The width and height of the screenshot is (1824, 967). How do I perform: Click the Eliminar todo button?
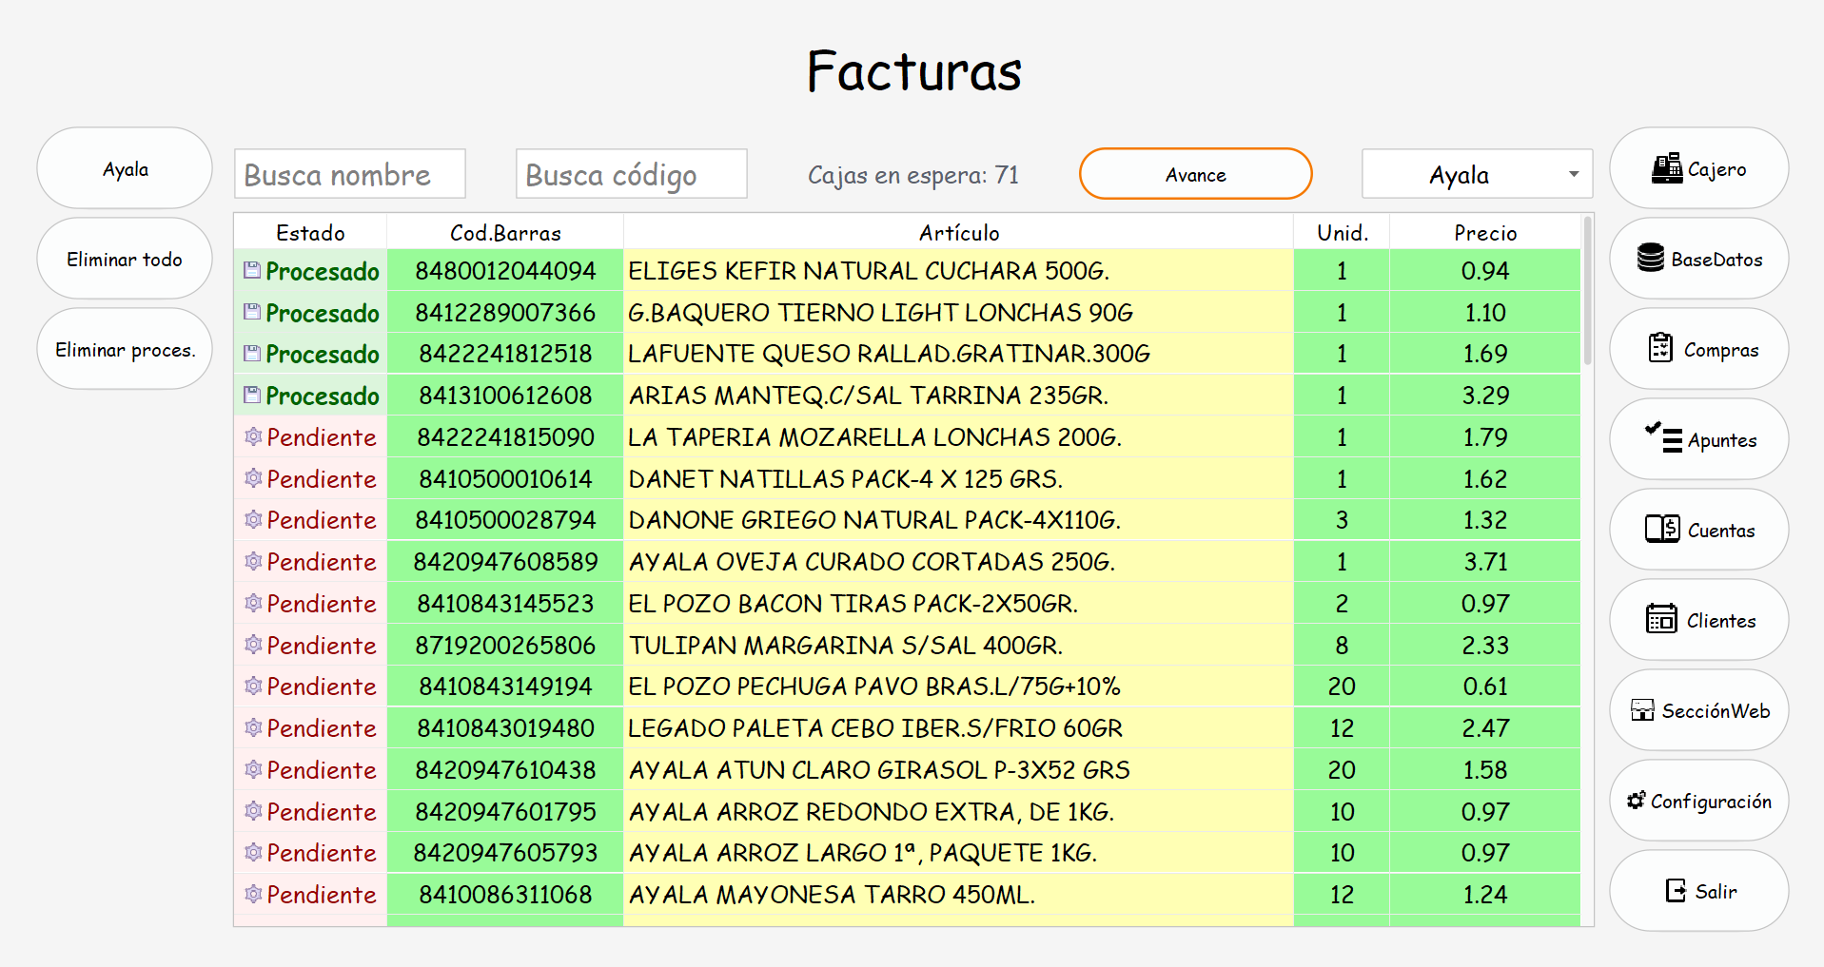125,259
